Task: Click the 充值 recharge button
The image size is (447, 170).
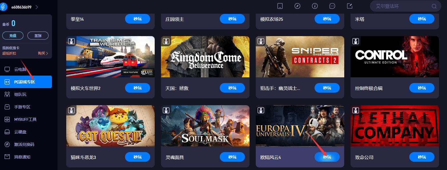Action: pos(13,36)
